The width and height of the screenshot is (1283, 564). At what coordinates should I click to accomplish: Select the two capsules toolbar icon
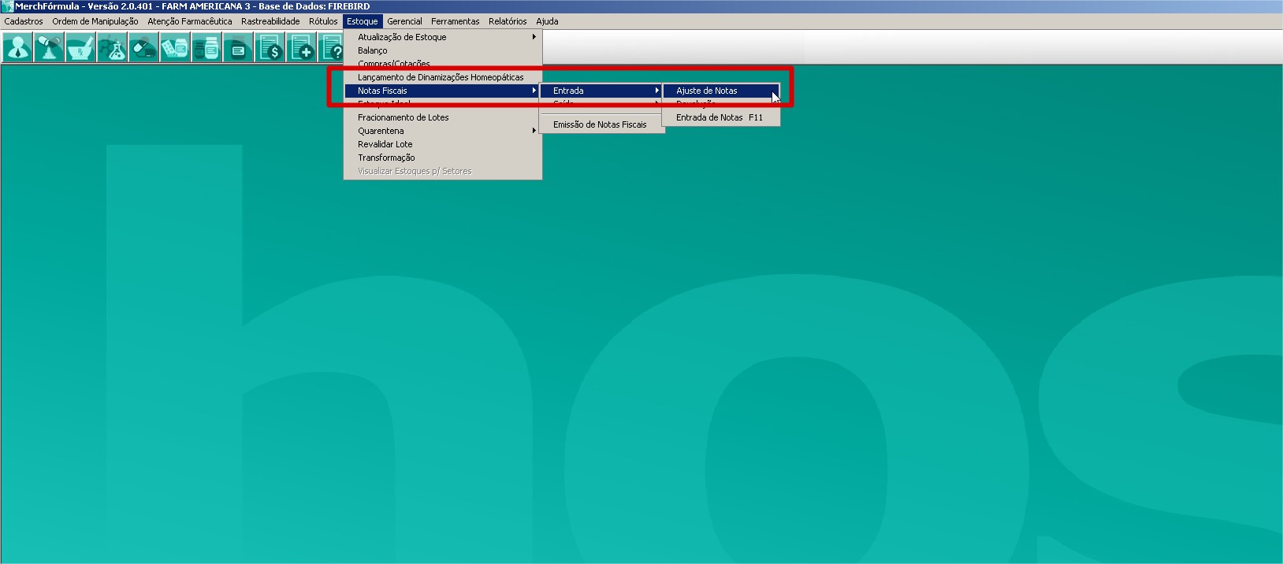pyautogui.click(x=143, y=49)
